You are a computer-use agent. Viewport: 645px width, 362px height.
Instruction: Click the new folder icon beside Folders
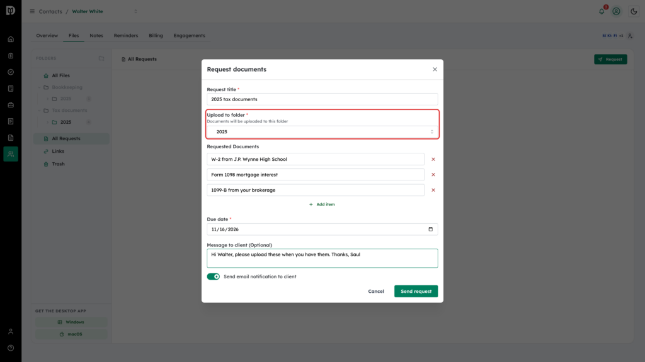click(x=101, y=58)
